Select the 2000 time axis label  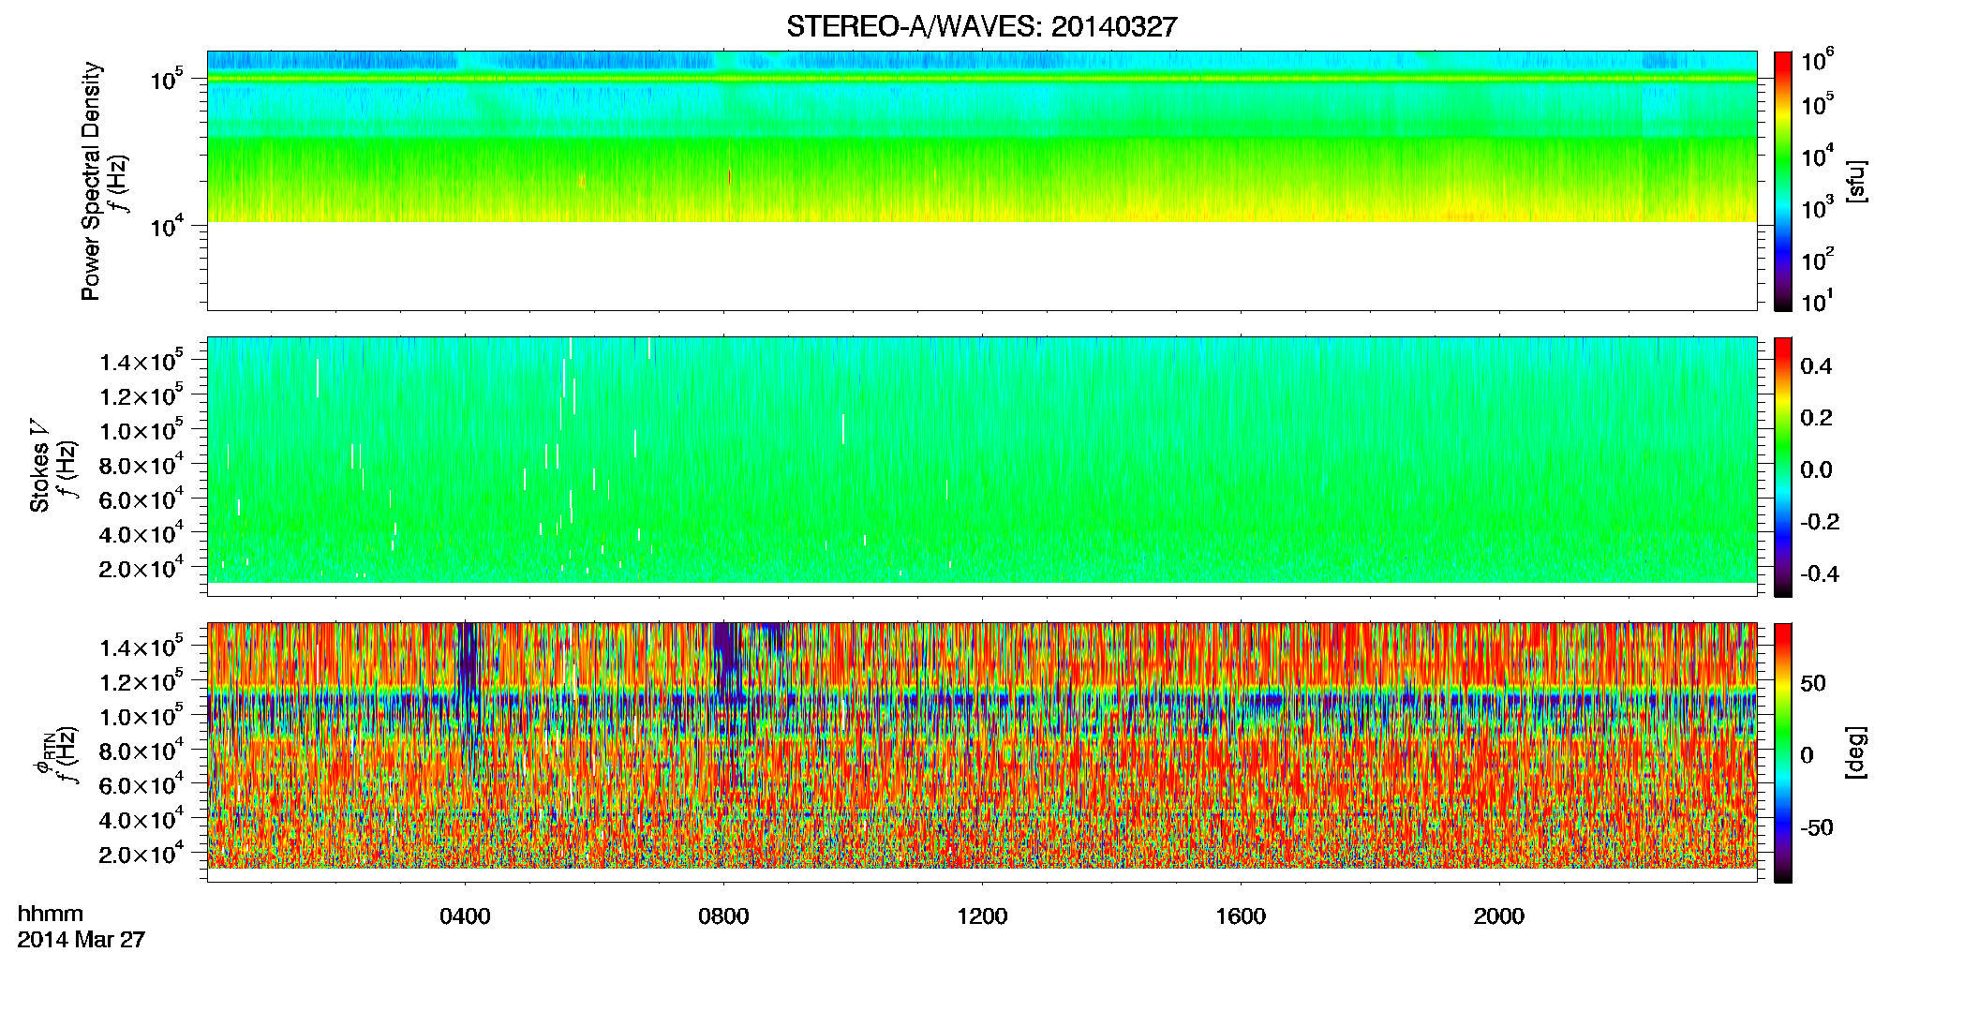pos(1499,916)
